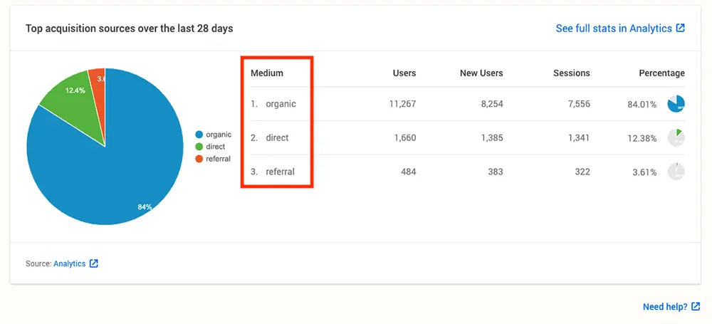This screenshot has height=324, width=712.
Task: Click the 1,385 new users value
Action: (x=492, y=137)
